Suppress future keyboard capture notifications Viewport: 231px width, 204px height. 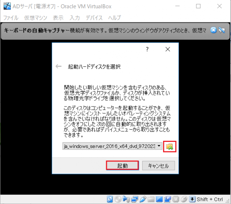222,30
